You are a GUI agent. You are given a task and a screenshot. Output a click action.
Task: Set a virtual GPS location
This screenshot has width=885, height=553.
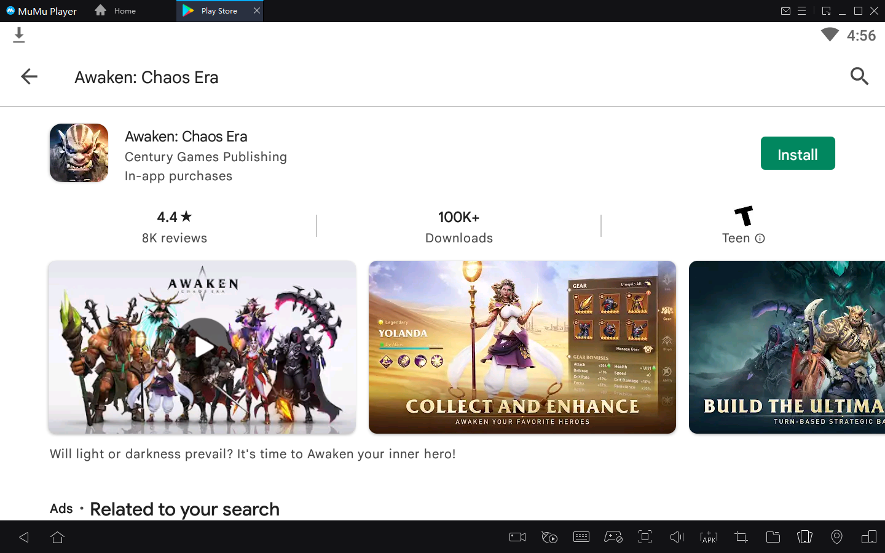point(836,537)
